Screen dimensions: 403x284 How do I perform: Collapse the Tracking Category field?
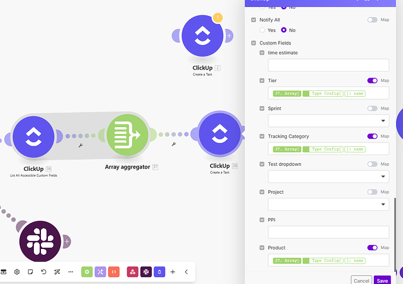pyautogui.click(x=262, y=136)
